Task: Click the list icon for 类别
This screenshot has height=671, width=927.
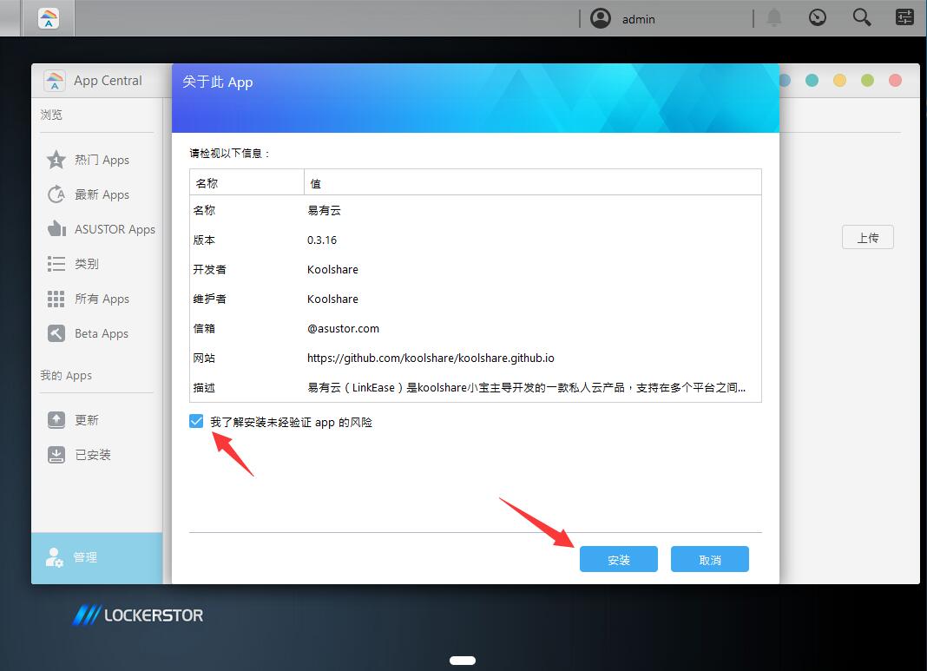Action: pos(56,264)
